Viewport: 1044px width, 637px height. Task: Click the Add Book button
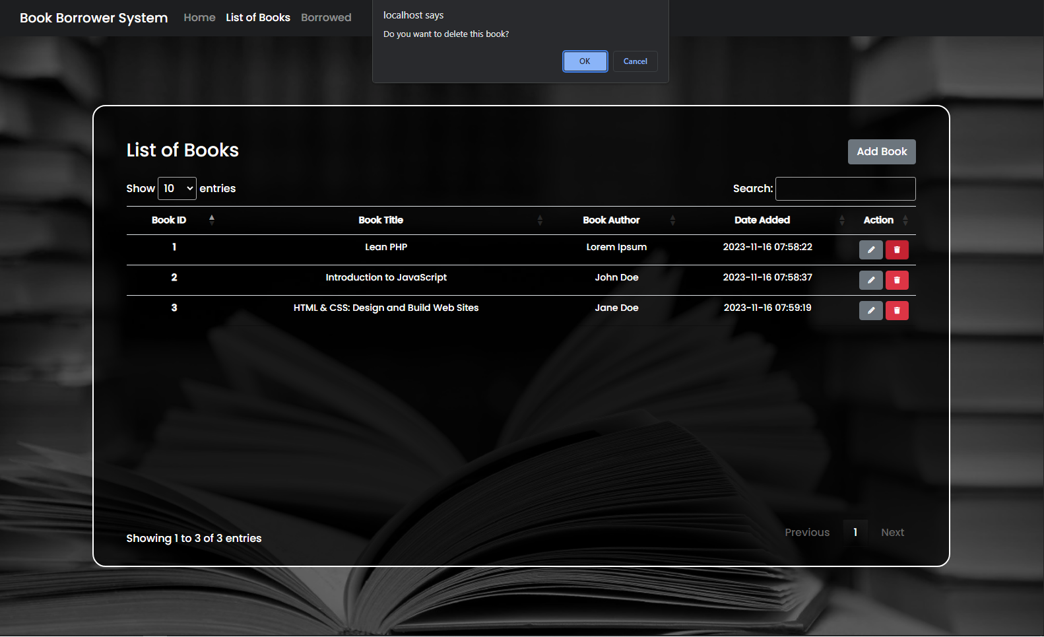882,152
